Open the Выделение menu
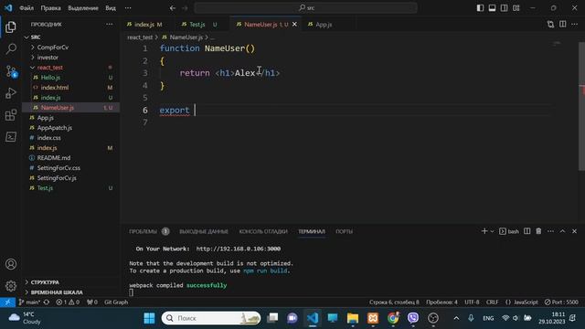This screenshot has width=585, height=329. (x=83, y=8)
